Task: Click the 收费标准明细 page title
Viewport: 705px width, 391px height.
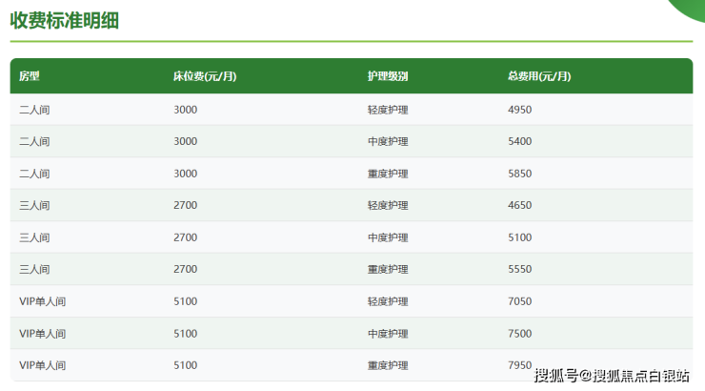Action: [x=64, y=20]
